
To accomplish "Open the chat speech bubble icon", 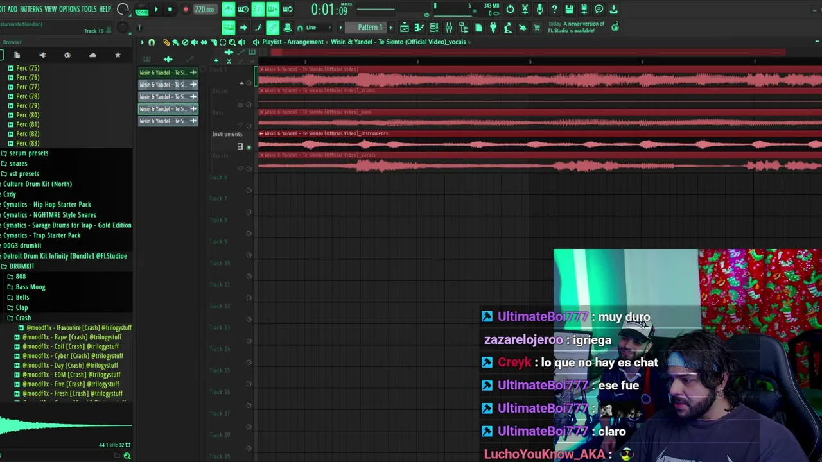I will coord(599,9).
